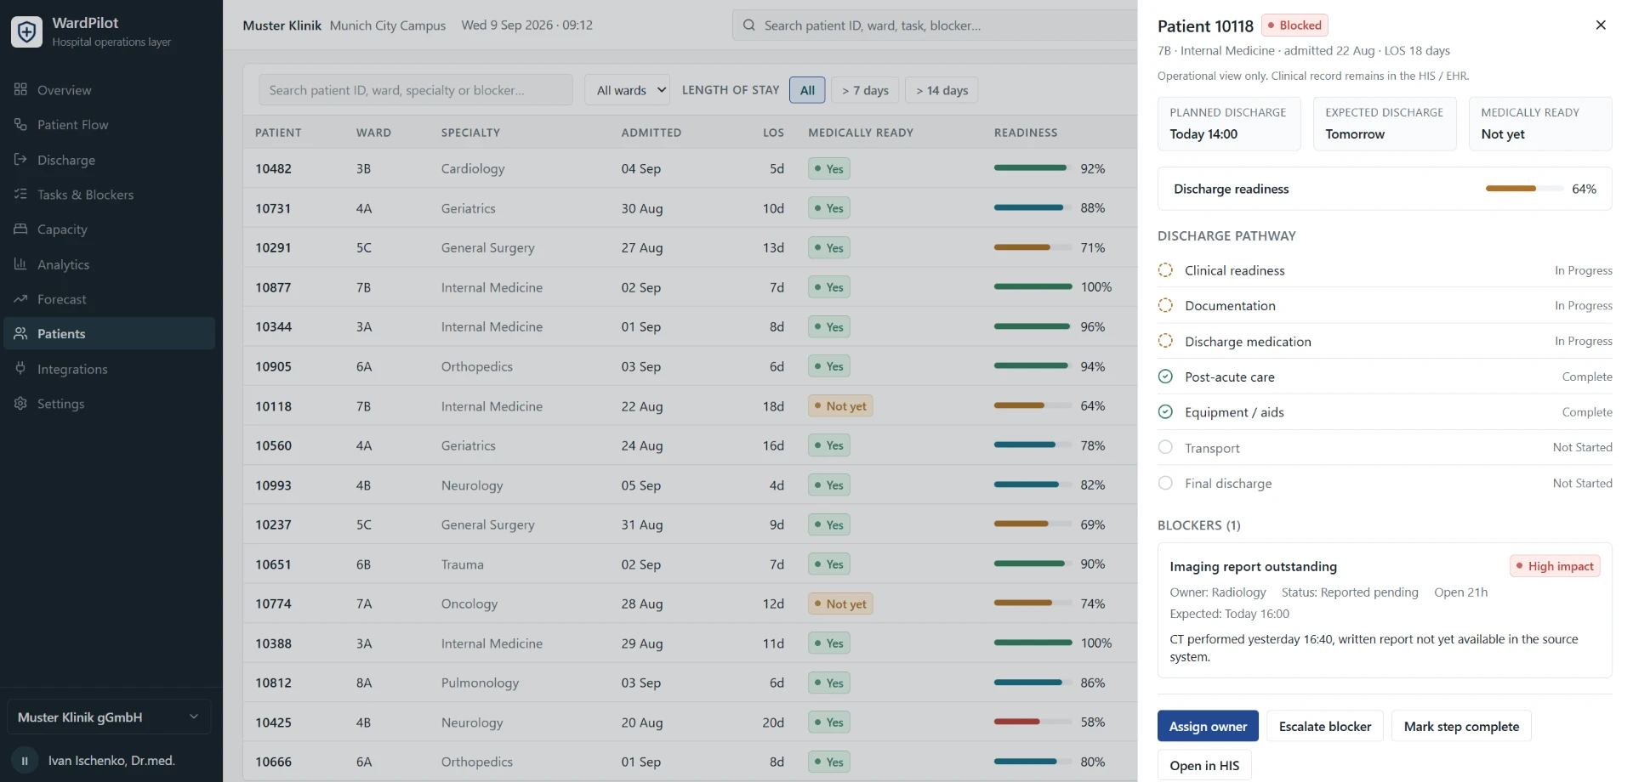Click the Patient Flow sidebar icon

point(20,124)
